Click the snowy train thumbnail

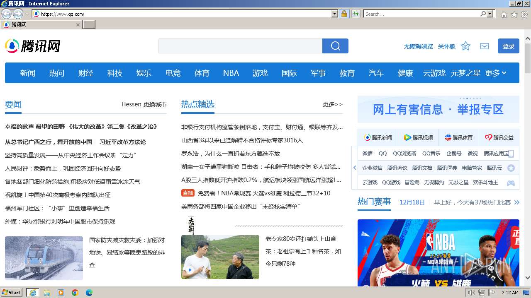pos(44,258)
